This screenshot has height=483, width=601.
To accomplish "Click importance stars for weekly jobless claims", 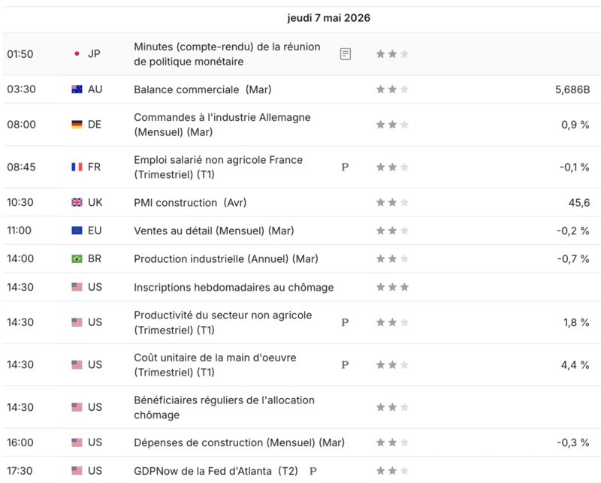I will tap(392, 287).
